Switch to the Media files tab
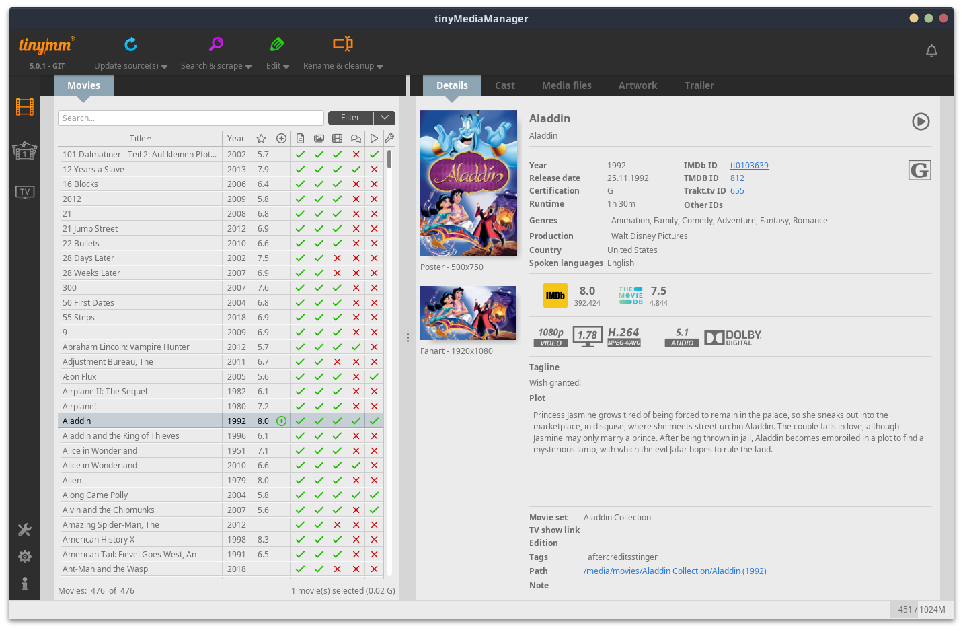This screenshot has width=963, height=630. tap(566, 85)
